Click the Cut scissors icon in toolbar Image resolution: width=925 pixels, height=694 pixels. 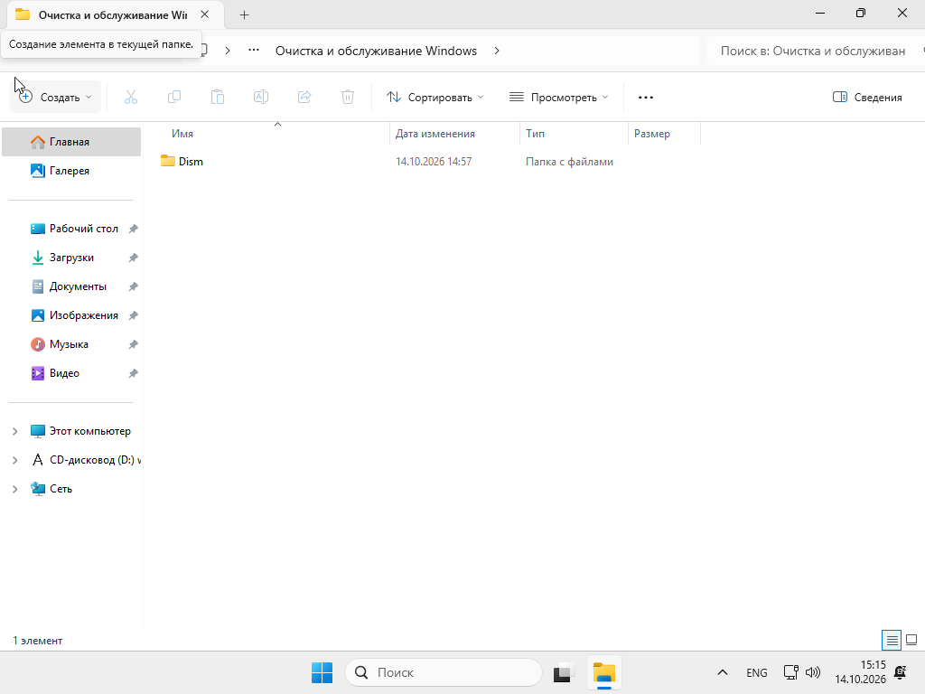click(x=131, y=98)
